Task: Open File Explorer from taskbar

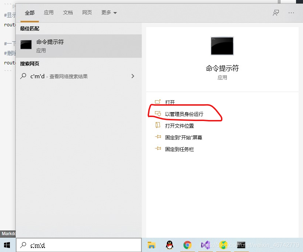Action: (152, 245)
